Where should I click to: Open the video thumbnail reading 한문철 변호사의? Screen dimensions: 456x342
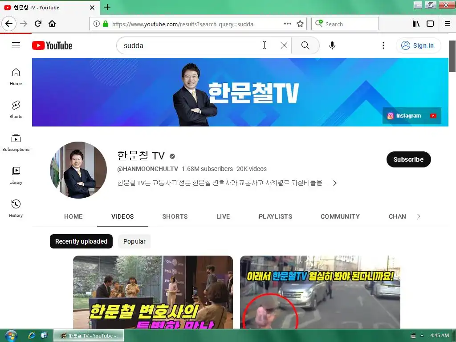coord(153,292)
